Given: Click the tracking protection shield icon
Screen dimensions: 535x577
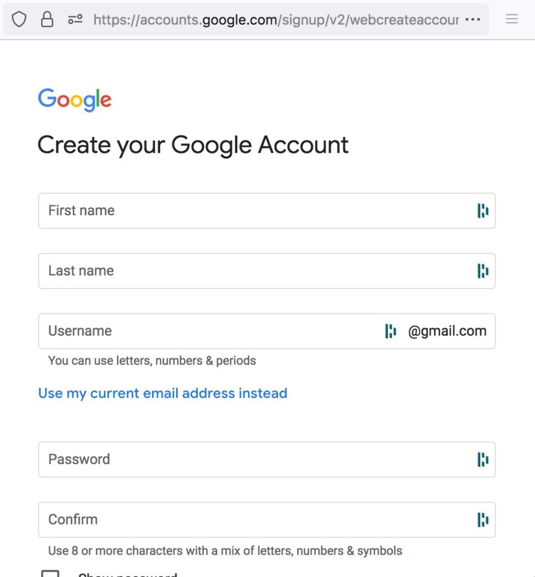Looking at the screenshot, I should point(19,20).
